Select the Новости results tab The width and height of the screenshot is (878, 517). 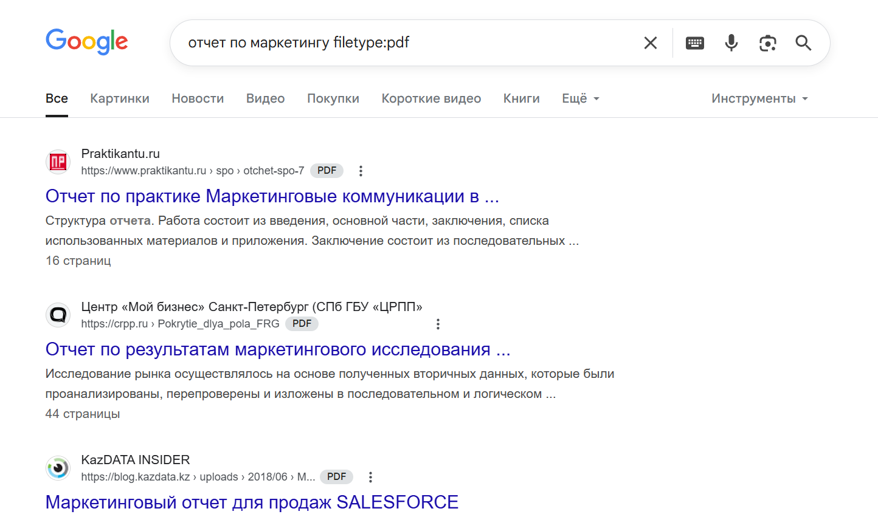point(198,98)
